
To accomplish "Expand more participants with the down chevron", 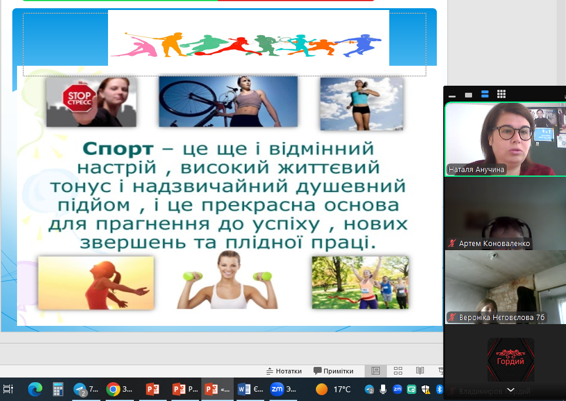I will coord(510,390).
